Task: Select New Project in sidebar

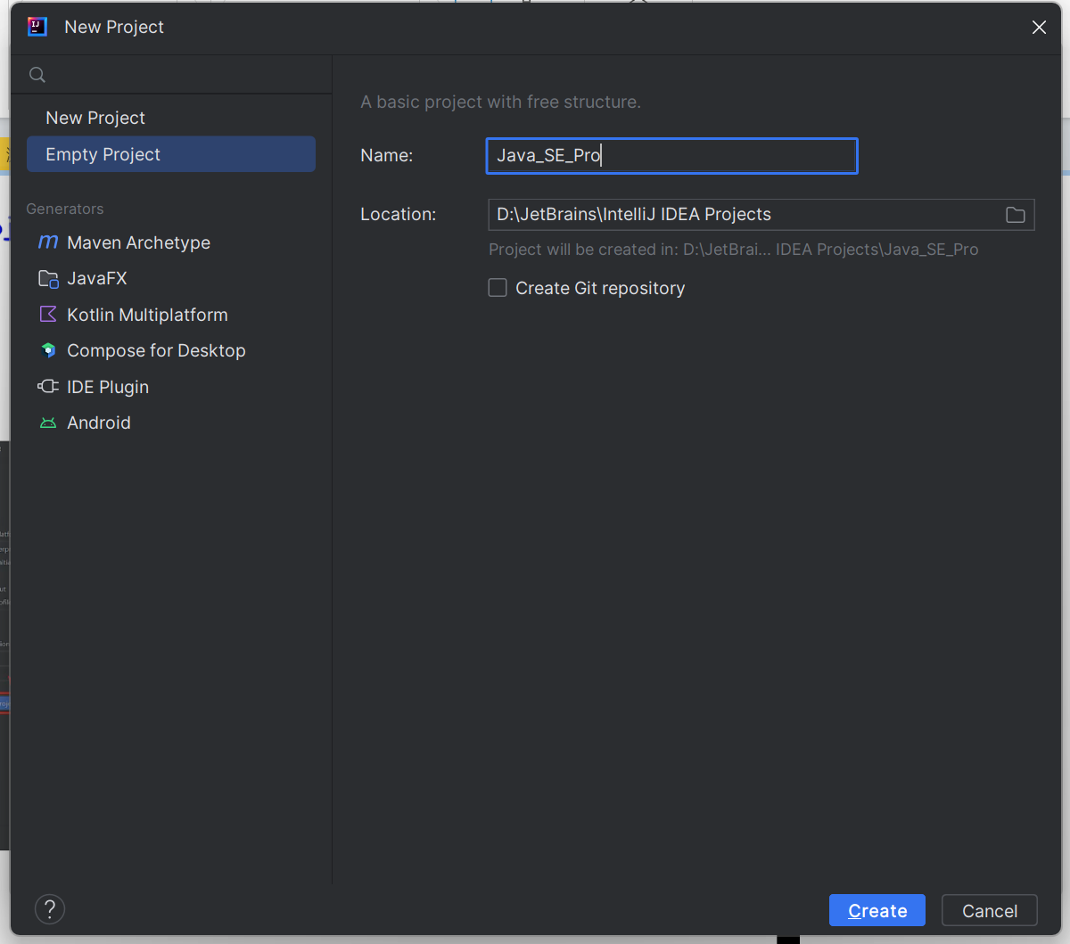Action: coord(95,118)
